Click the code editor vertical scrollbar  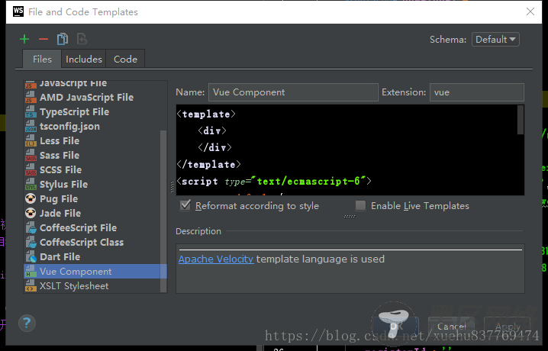coord(521,120)
